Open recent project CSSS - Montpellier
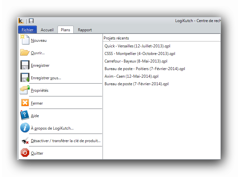The height and width of the screenshot is (177, 238). point(140,54)
